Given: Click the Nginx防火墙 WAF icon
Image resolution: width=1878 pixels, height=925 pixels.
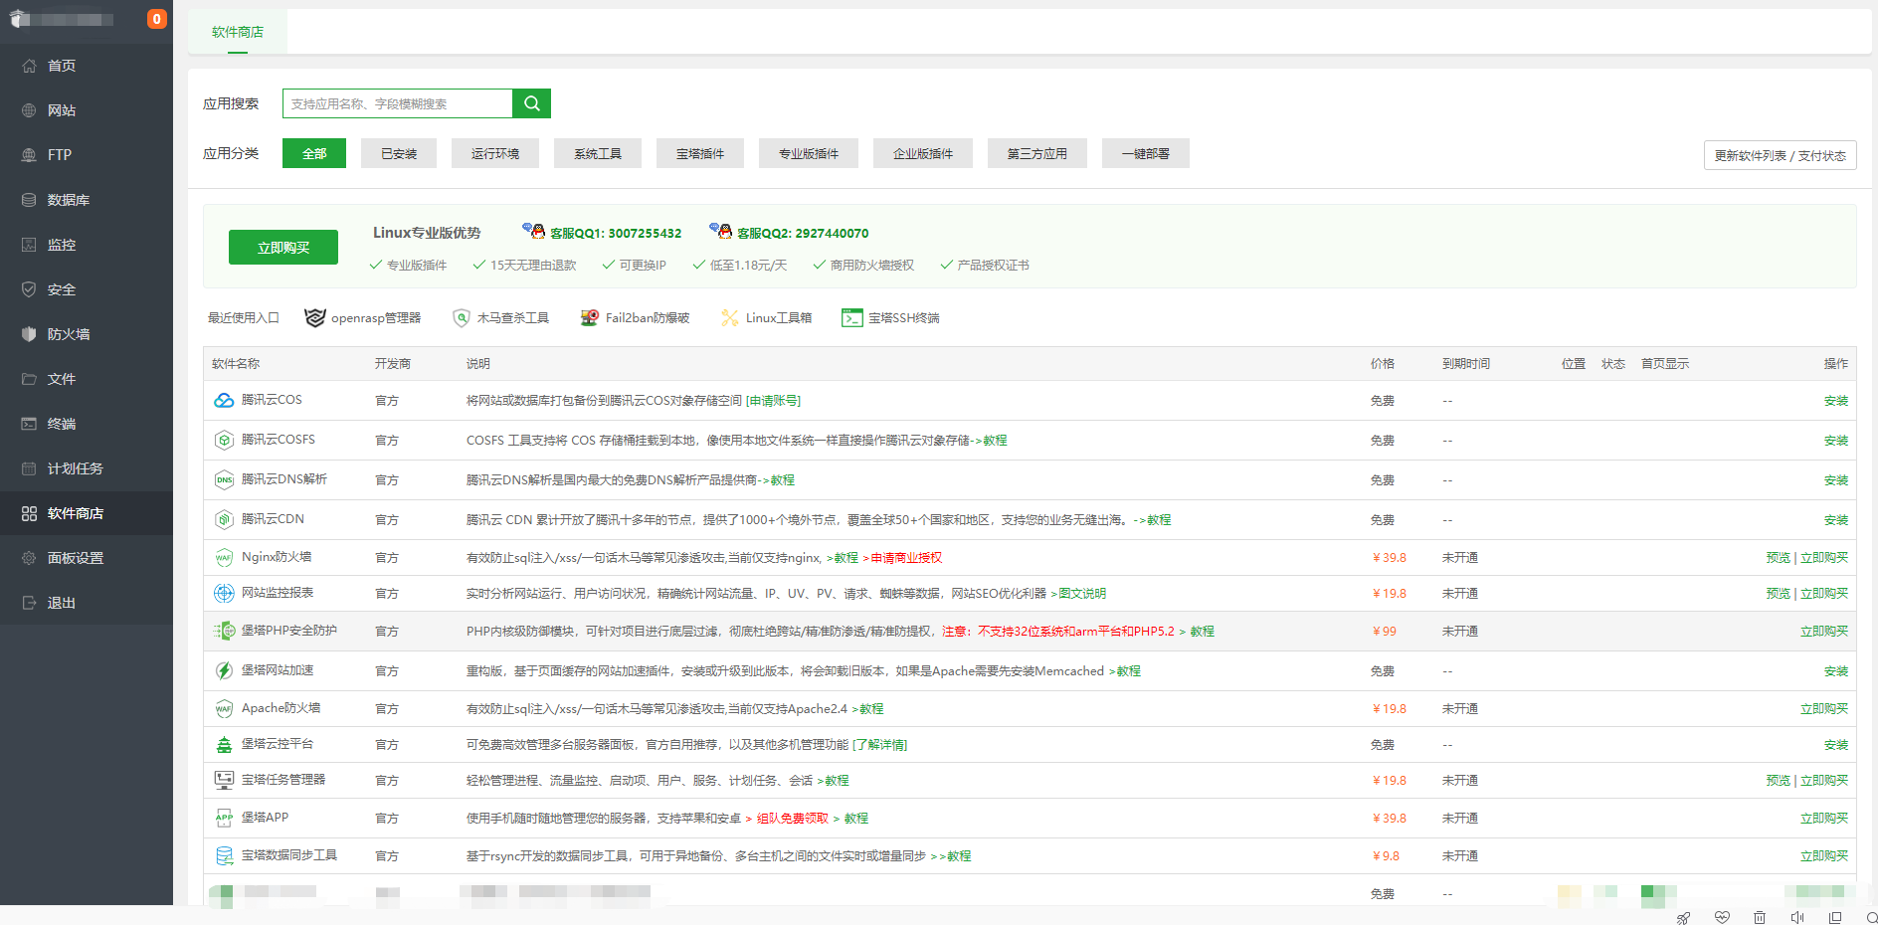Looking at the screenshot, I should pyautogui.click(x=224, y=557).
